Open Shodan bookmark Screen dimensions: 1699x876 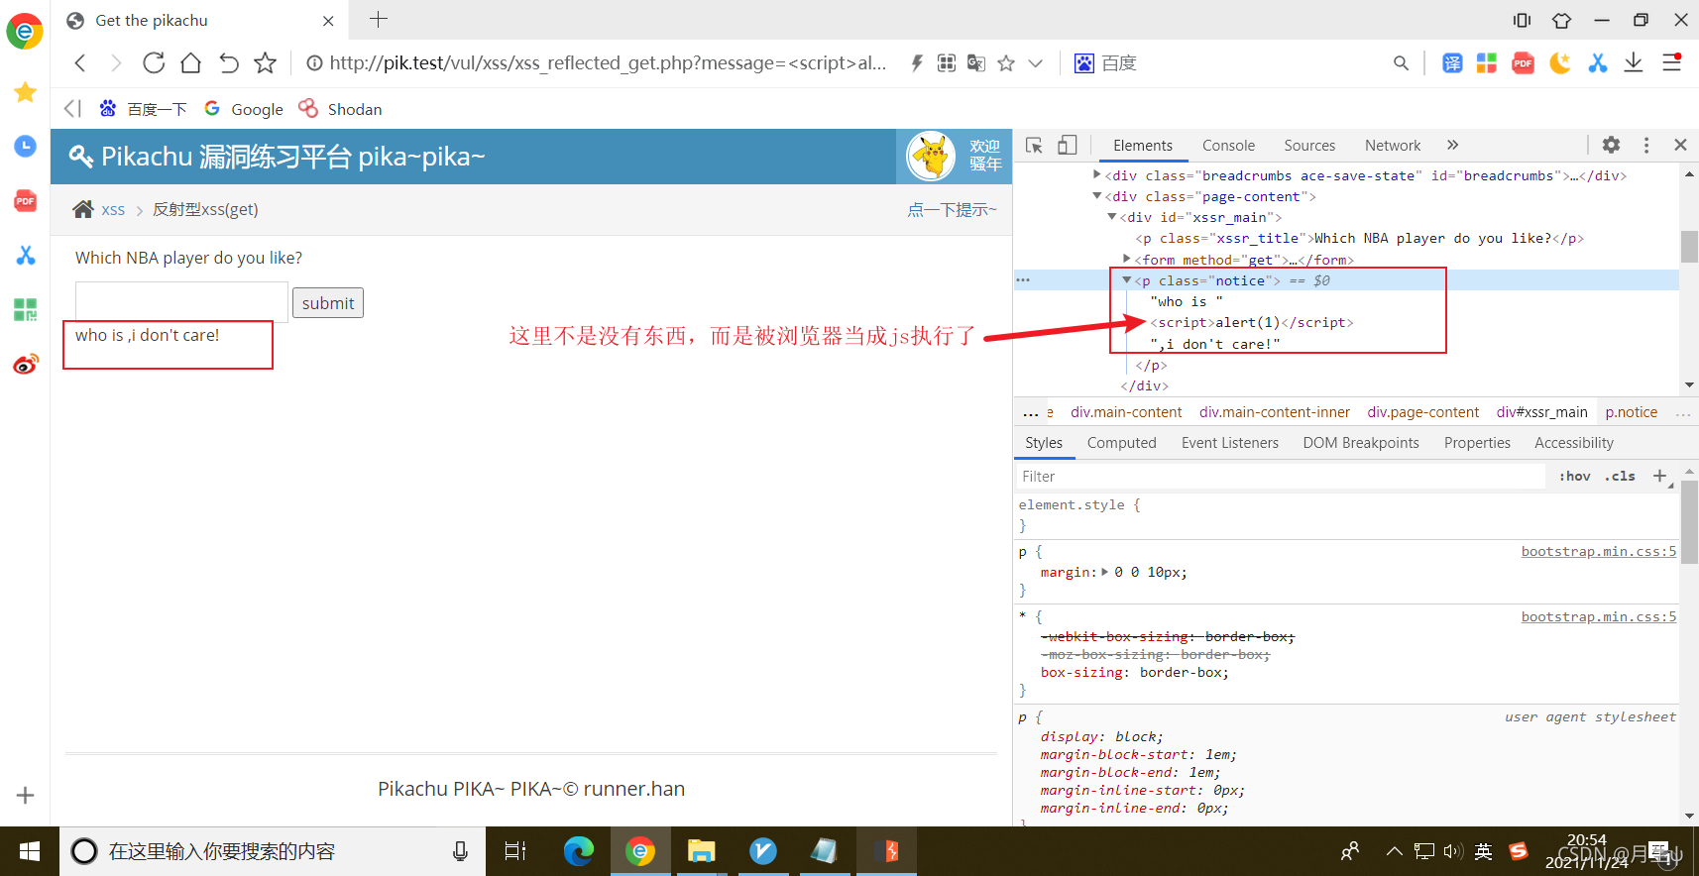click(x=340, y=109)
